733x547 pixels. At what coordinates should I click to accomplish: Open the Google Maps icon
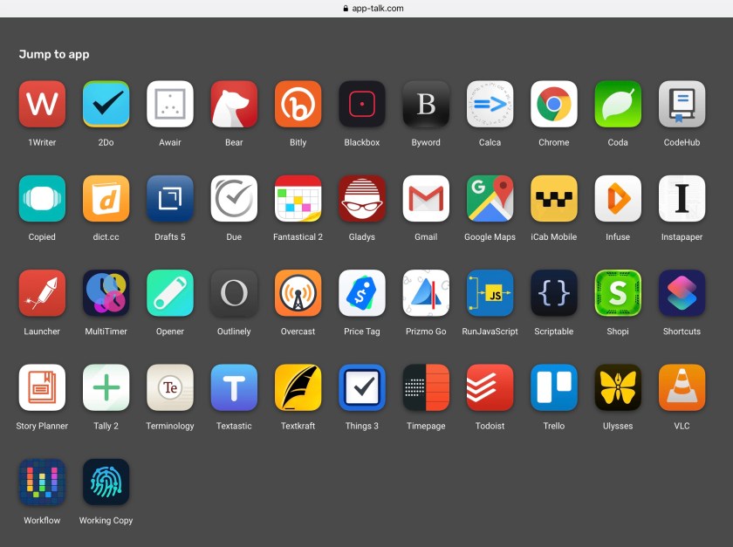490,199
